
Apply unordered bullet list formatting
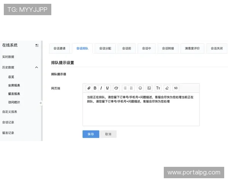125,88
